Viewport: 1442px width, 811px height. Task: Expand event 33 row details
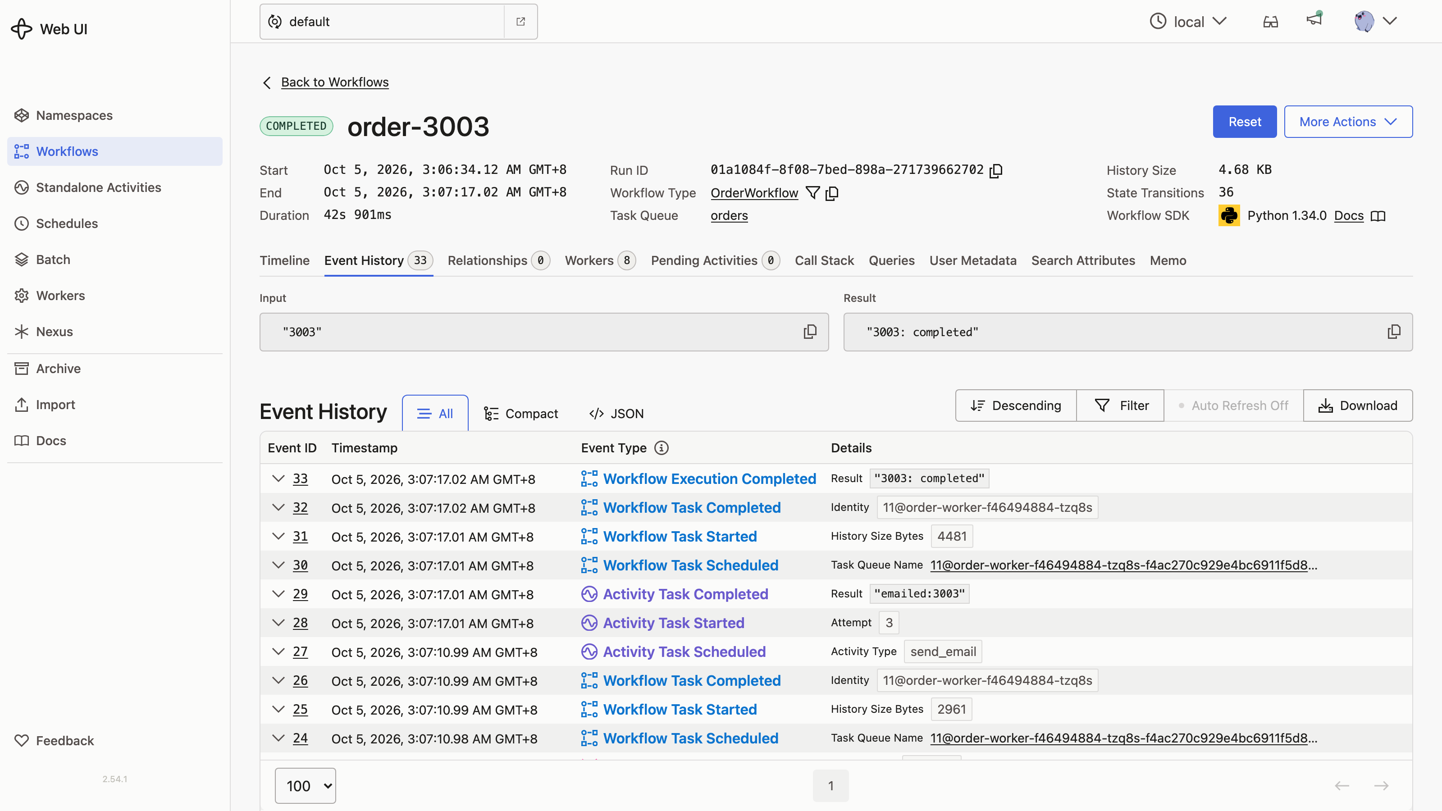278,478
